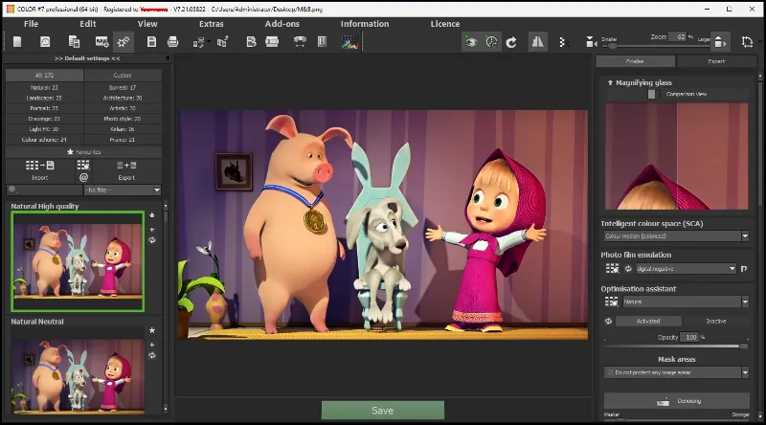Open the Intelligent colour space dropdown
The image size is (766, 425).
676,236
